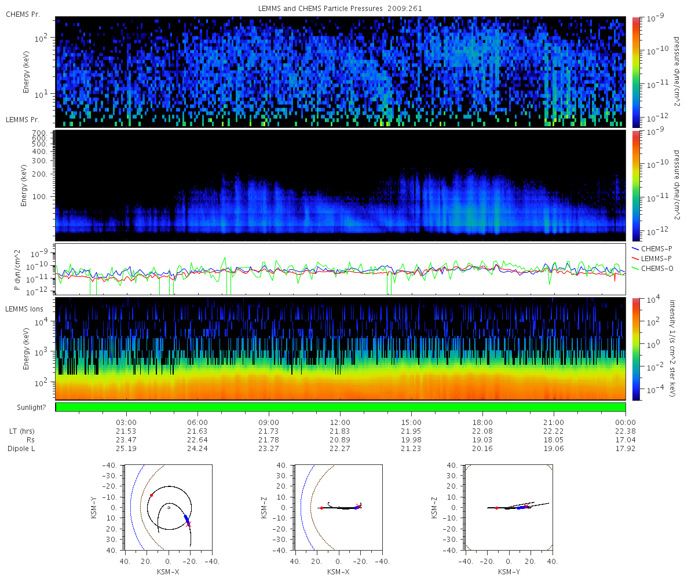Click the 18:00 time axis label
Image resolution: width=695 pixels, height=579 pixels.
(x=483, y=422)
